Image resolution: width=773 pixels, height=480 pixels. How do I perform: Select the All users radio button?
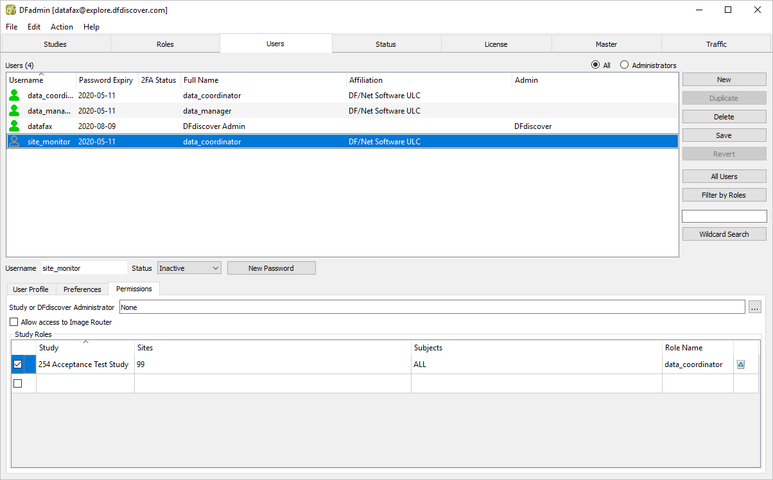pyautogui.click(x=595, y=65)
